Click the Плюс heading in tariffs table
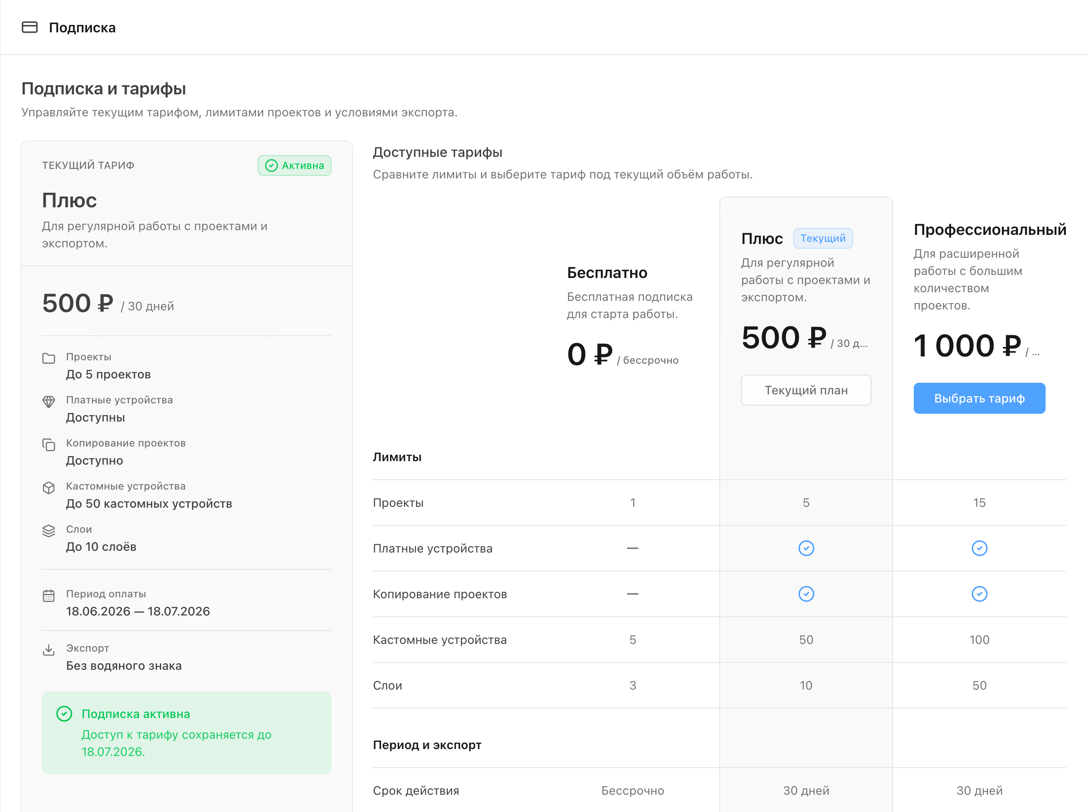Screen dimensions: 1087x812 coord(762,239)
